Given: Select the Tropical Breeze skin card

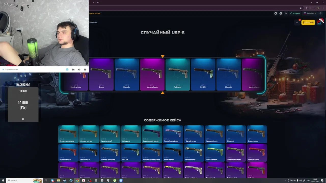Looking at the screenshot, I should (x=215, y=153).
